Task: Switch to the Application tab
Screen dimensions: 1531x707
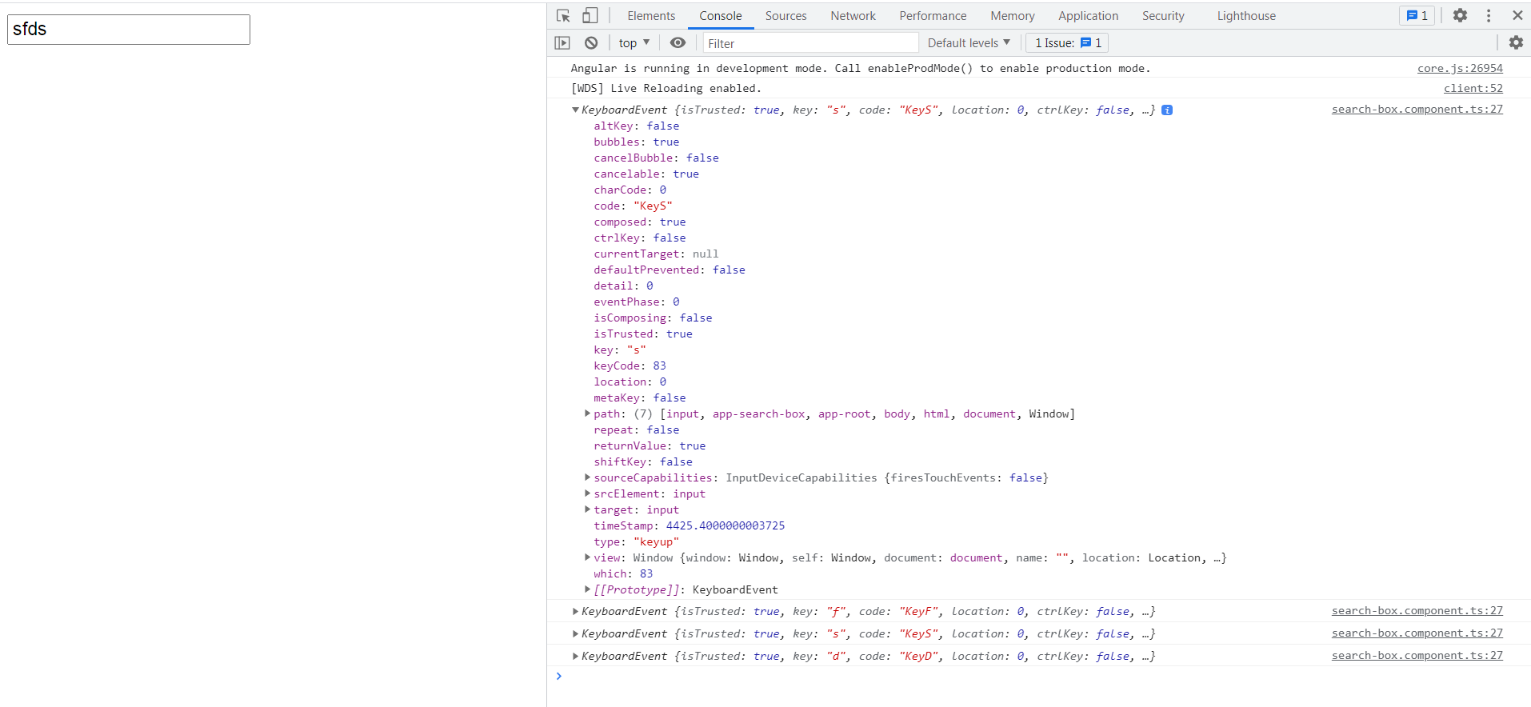Action: point(1088,16)
